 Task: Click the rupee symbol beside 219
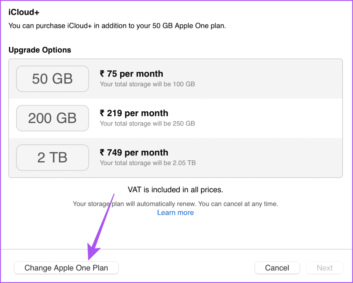[x=102, y=113]
